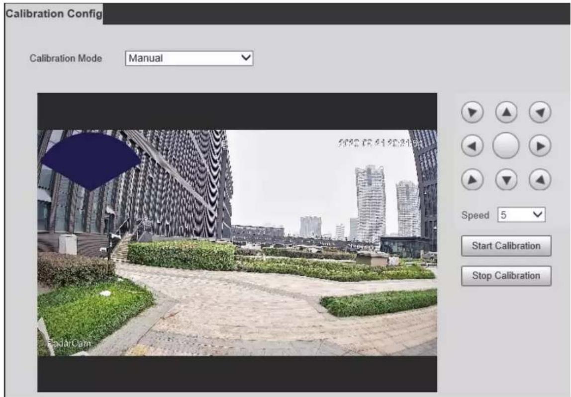Click the timestamp overlay on the video

pos(379,144)
